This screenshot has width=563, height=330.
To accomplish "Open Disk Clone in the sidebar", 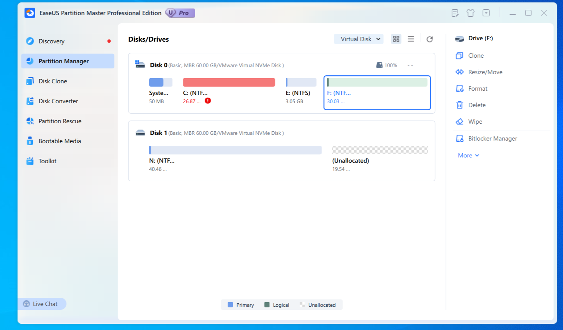I will pyautogui.click(x=68, y=81).
